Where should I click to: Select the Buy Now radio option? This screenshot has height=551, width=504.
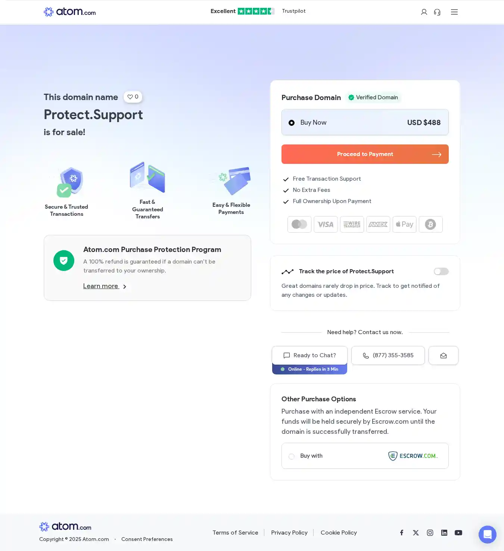292,123
